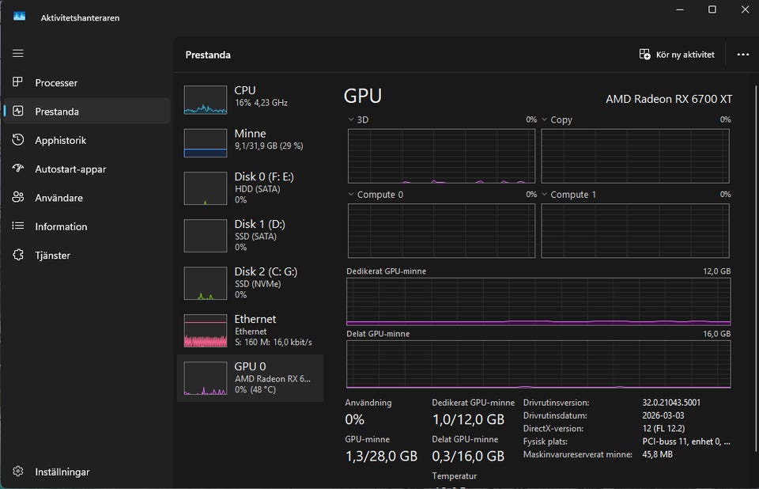The height and width of the screenshot is (489, 759).
Task: Click the Dedikerat GPU-minne graph
Action: (538, 301)
